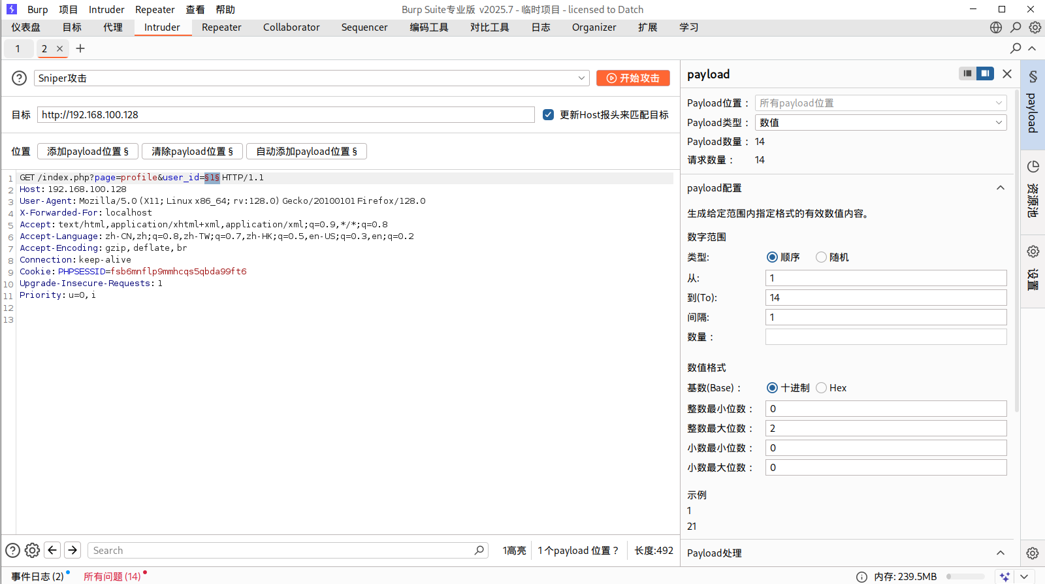
Task: Select sequential (顺序) number type
Action: point(772,257)
